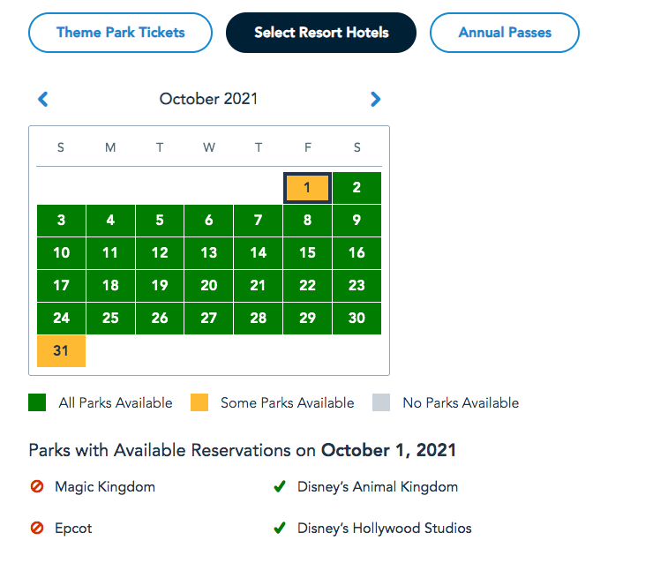
Task: Click the next month arrow
Action: (x=376, y=99)
